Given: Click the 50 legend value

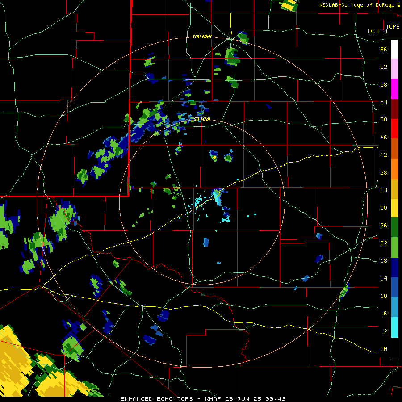Looking at the screenshot, I should (x=384, y=120).
